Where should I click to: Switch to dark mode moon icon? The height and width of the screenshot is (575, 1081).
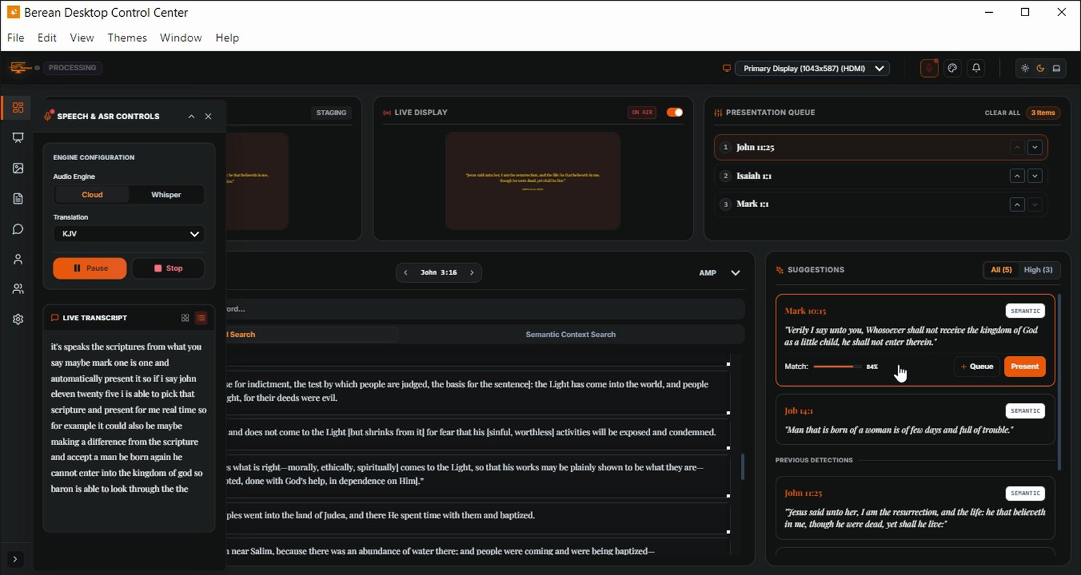(1040, 68)
